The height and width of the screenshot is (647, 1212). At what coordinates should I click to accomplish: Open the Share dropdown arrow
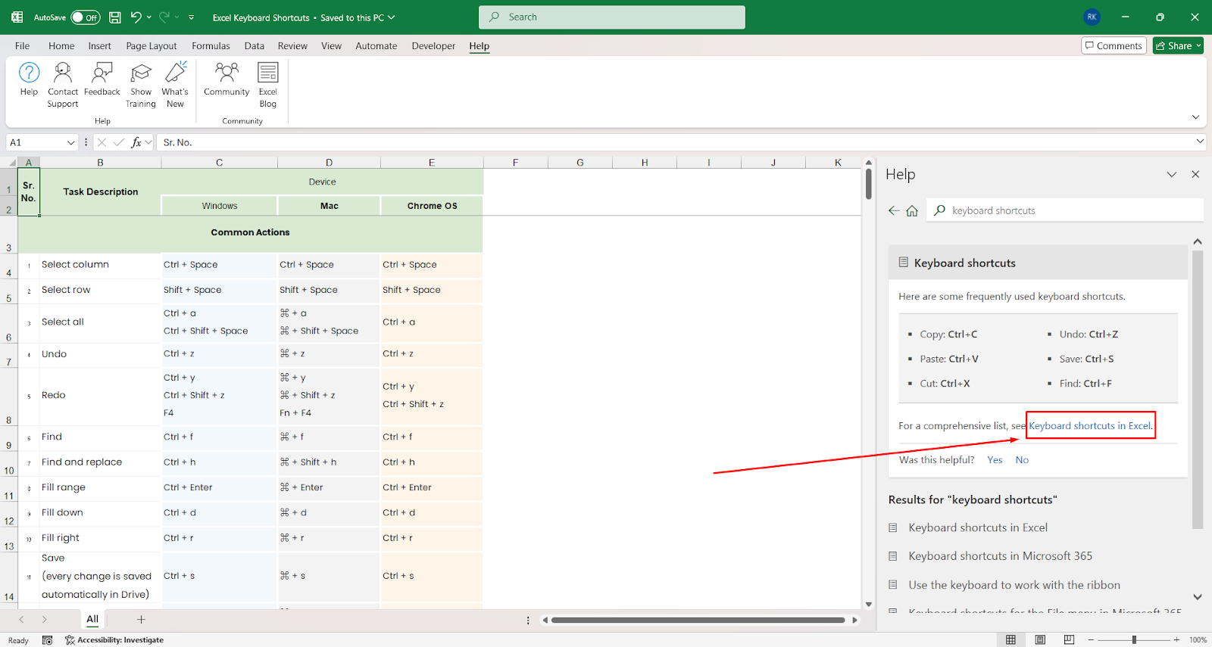1198,45
